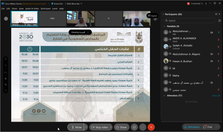Click the muted microphone icon for Maha
The image size is (223, 132).
218,75
